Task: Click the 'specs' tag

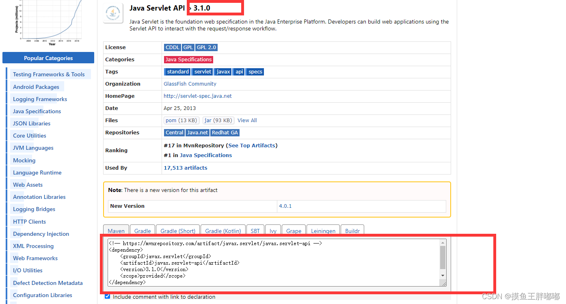Action: [255, 72]
